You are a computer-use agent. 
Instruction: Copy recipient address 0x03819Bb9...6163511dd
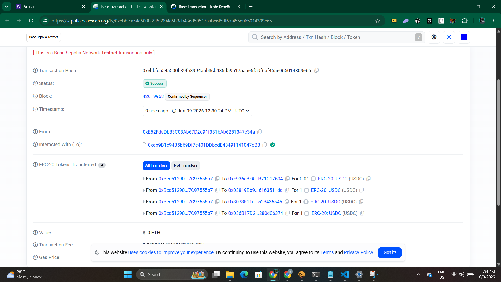(287, 190)
